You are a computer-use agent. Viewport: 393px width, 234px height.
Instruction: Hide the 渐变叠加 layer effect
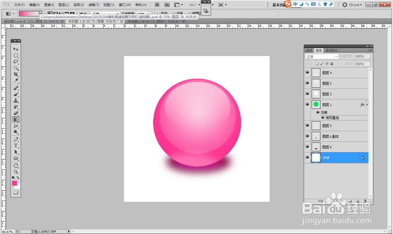(323, 117)
